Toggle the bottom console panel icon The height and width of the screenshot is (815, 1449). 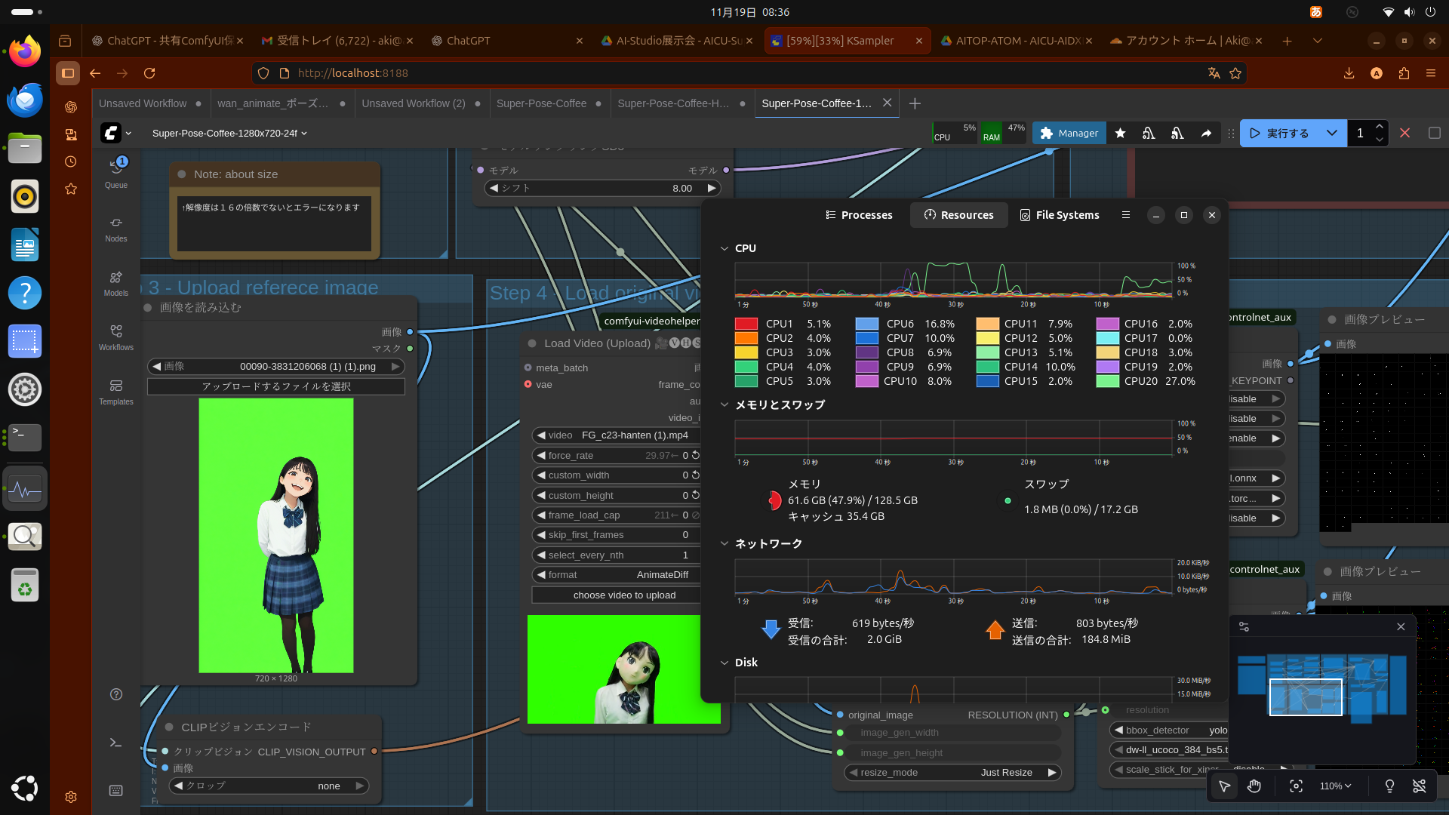(x=115, y=743)
